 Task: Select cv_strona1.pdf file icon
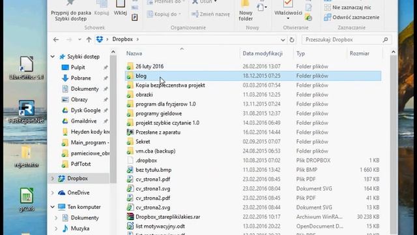point(130,179)
